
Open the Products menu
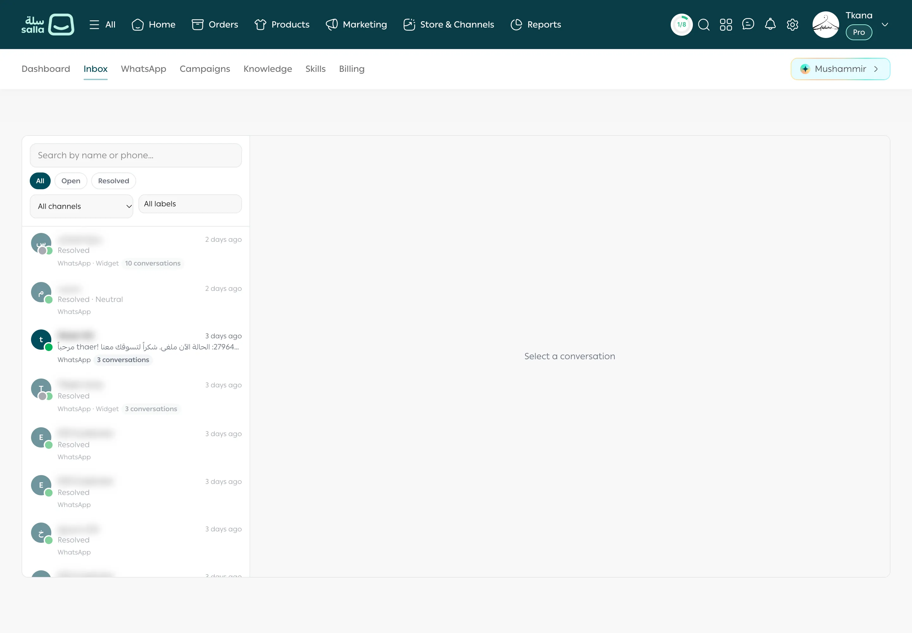point(282,25)
